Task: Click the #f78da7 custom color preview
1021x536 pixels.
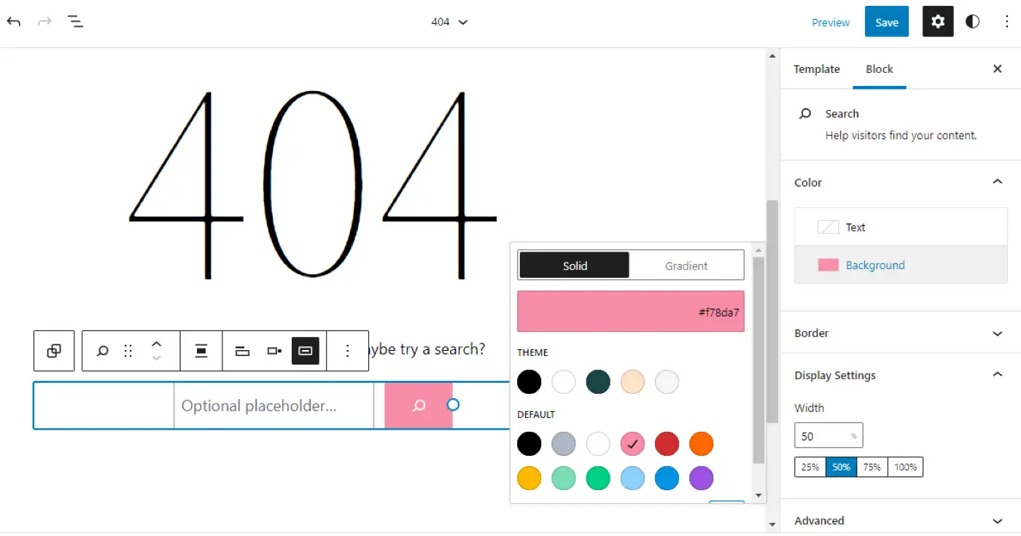Action: click(631, 311)
